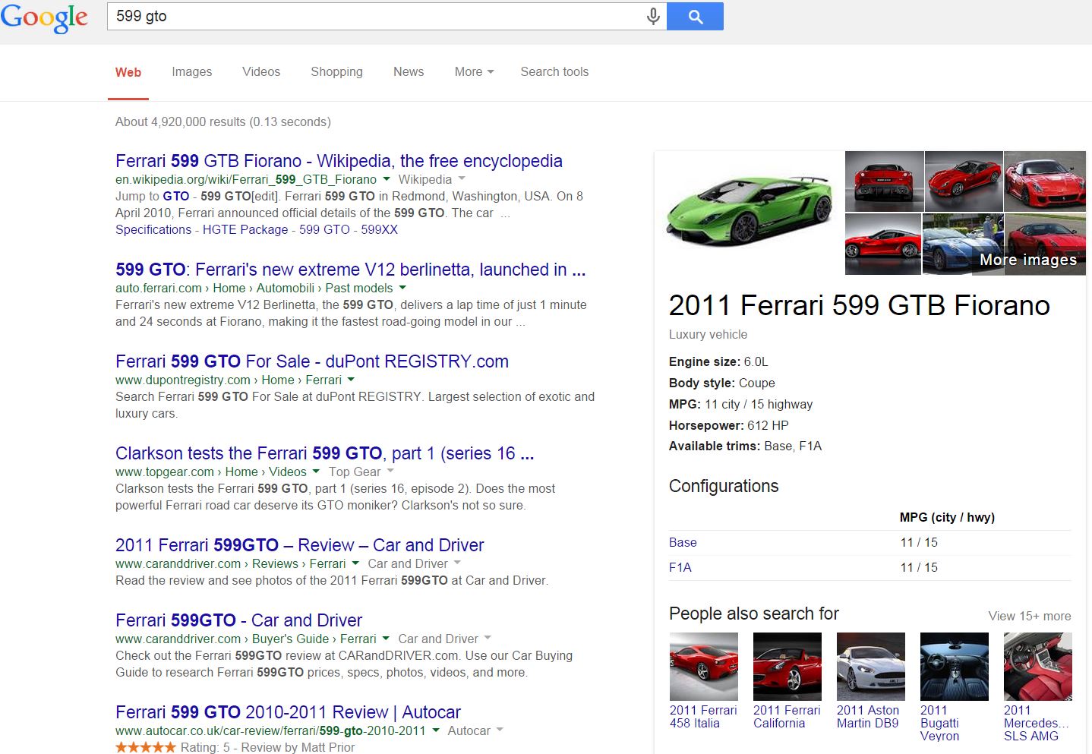Click the blue search magnifier button
The image size is (1092, 754).
pos(695,16)
